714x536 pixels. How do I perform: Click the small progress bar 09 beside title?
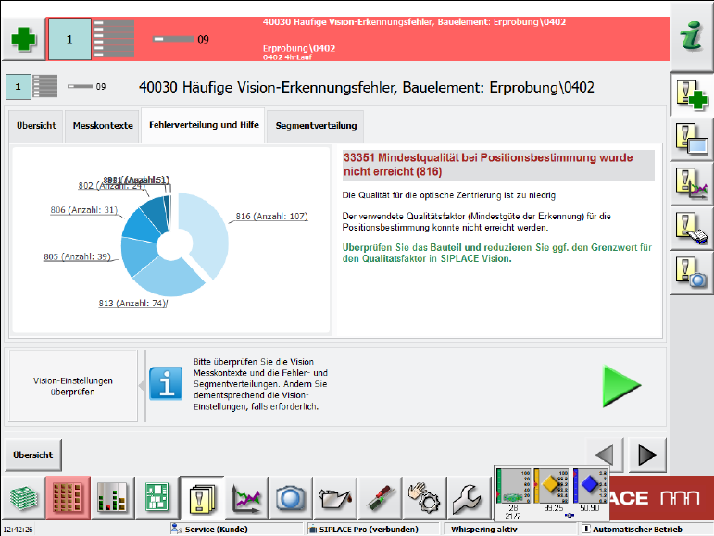[x=80, y=86]
